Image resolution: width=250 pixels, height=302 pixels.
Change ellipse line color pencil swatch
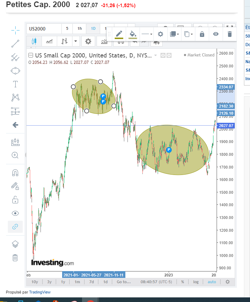(x=119, y=34)
